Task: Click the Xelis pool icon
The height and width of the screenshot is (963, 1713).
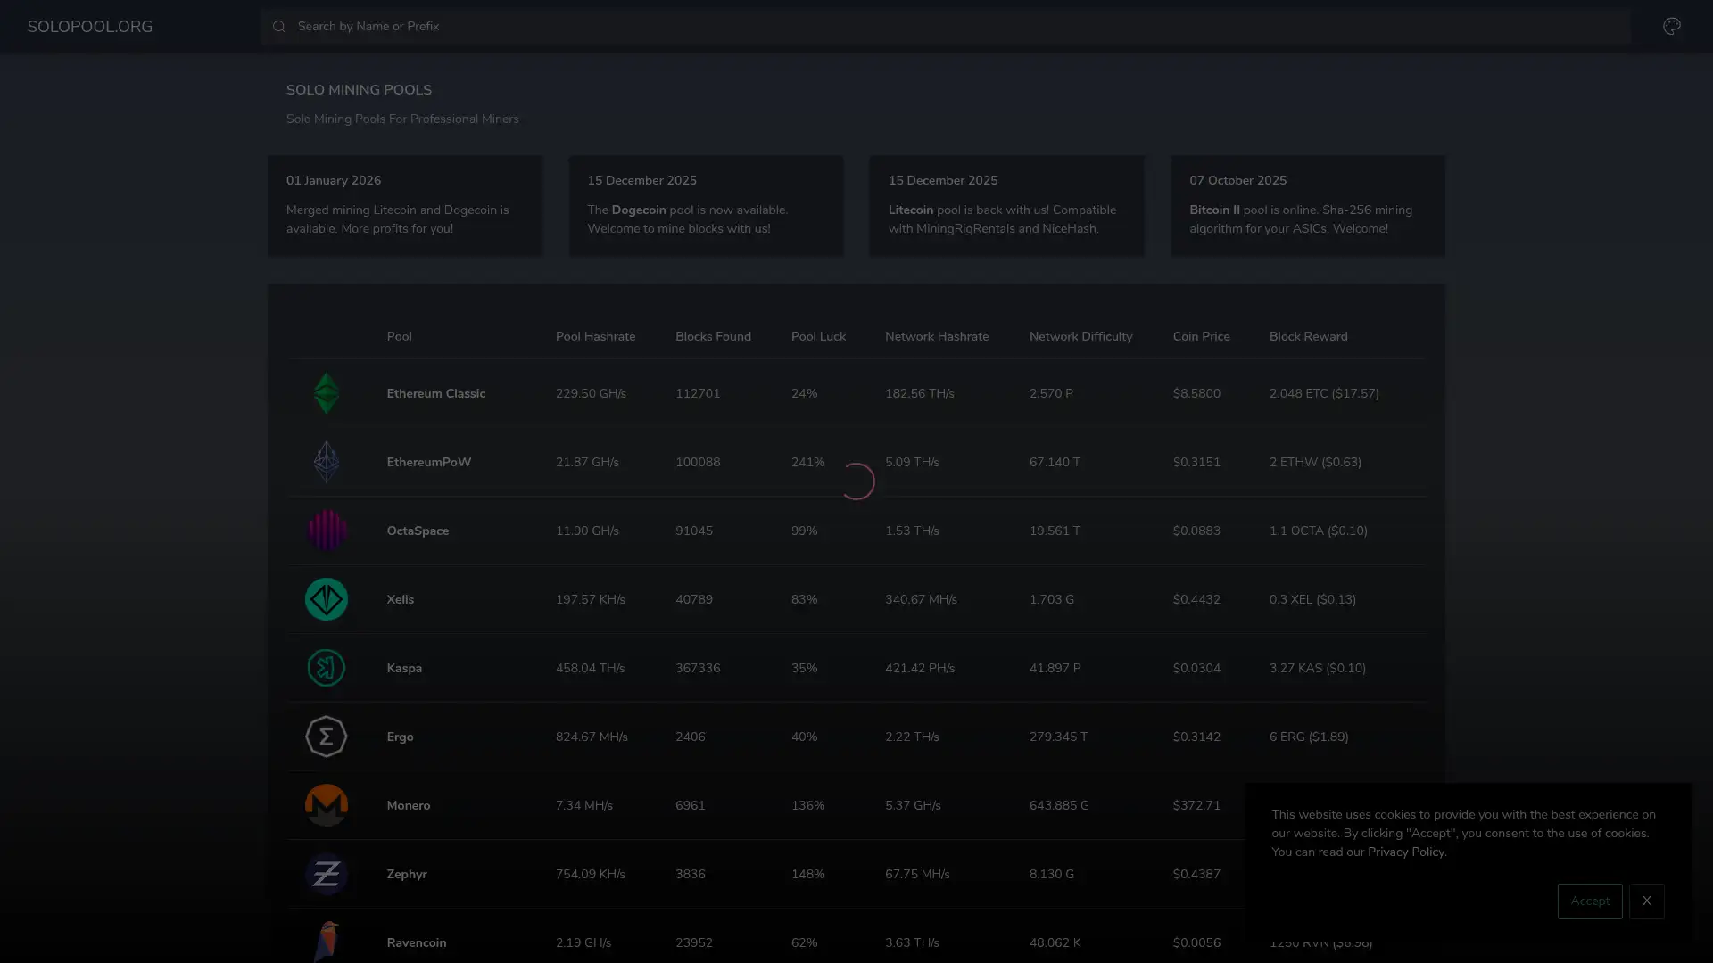Action: coord(327,599)
